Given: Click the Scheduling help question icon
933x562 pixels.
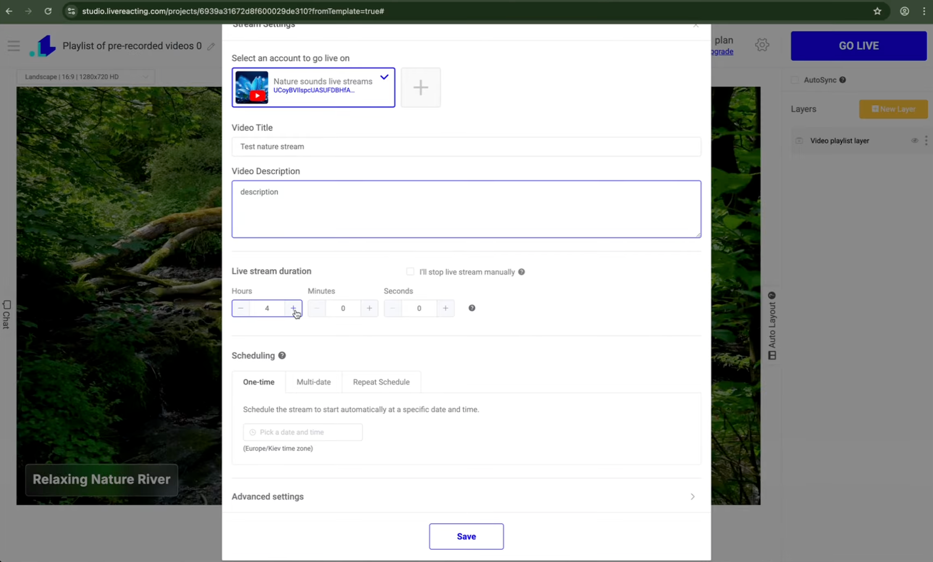Looking at the screenshot, I should (282, 355).
